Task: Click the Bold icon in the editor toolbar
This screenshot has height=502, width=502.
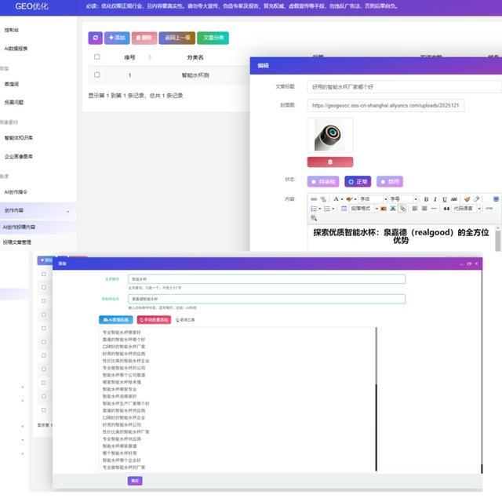Action: pyautogui.click(x=426, y=199)
